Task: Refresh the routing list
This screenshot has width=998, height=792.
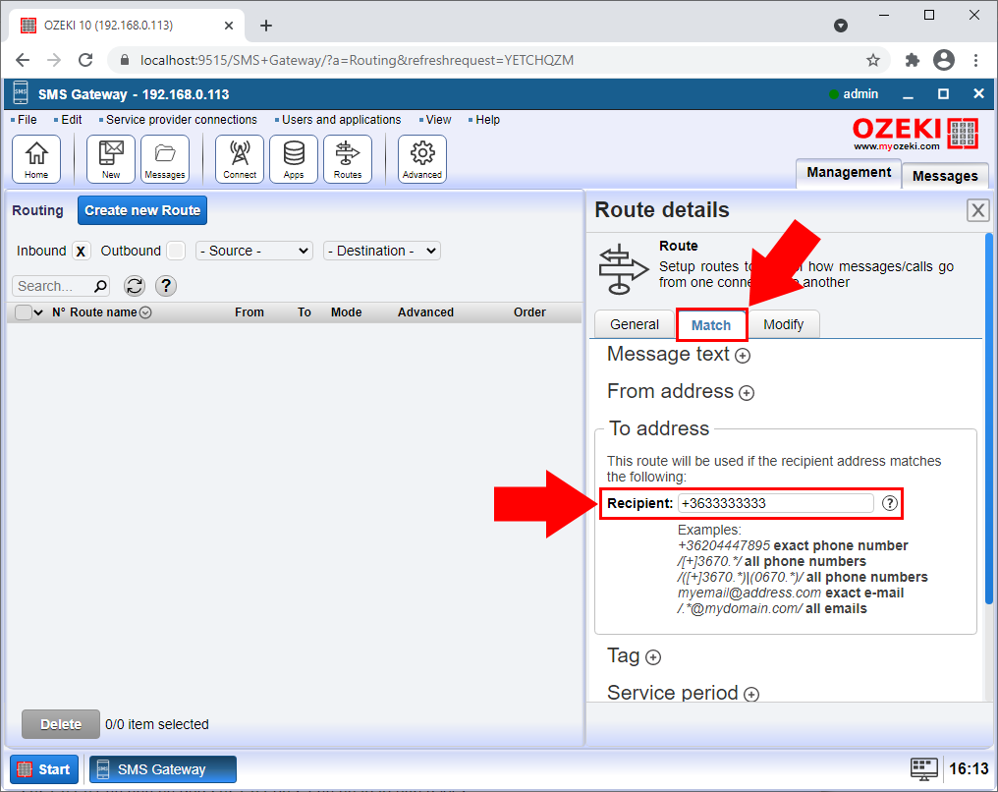Action: [135, 286]
